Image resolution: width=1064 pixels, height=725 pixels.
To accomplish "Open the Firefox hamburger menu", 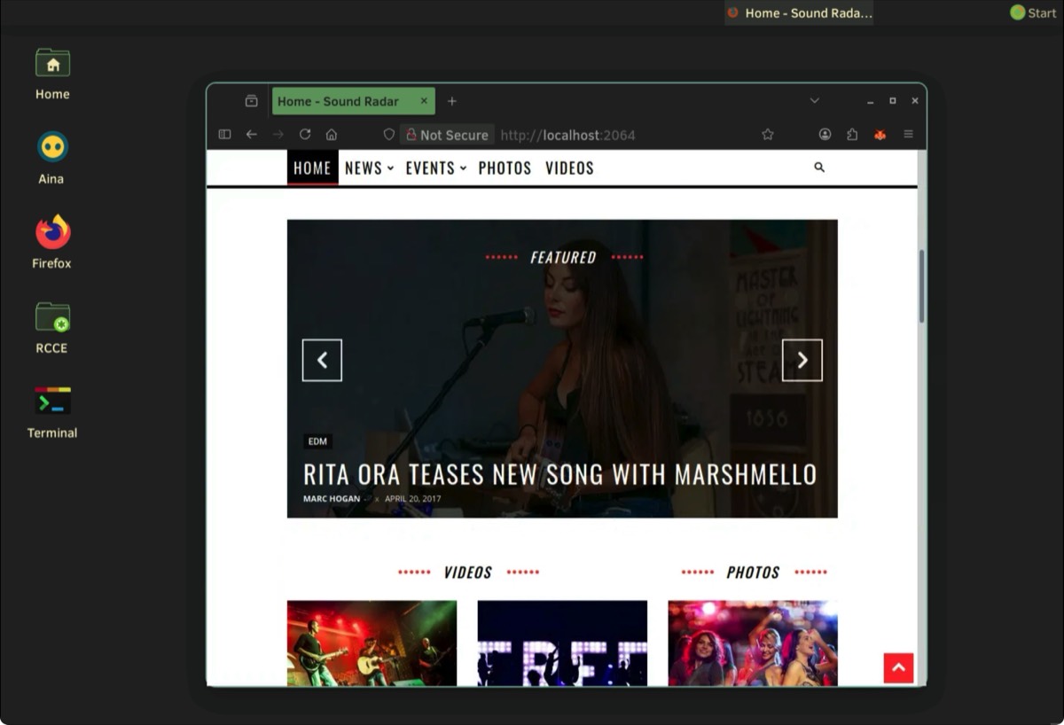I will 908,135.
